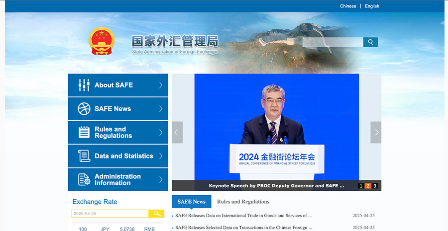Show previous carousel slide with left arrow
This screenshot has height=231, width=448.
[x=177, y=132]
